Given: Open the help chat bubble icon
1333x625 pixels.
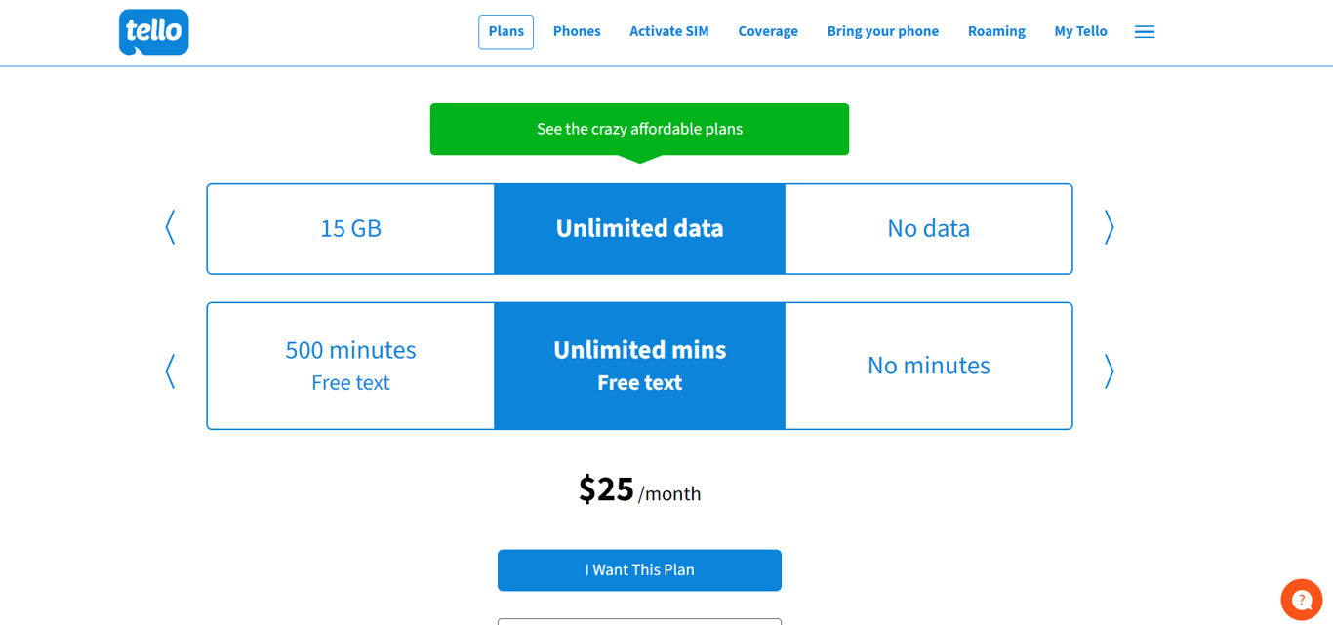Looking at the screenshot, I should point(1301,600).
